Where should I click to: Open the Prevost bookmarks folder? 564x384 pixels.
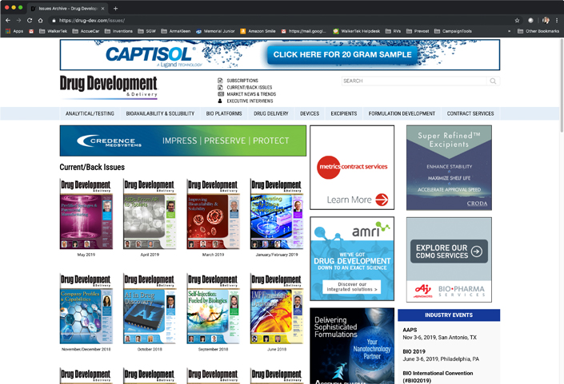pos(418,31)
